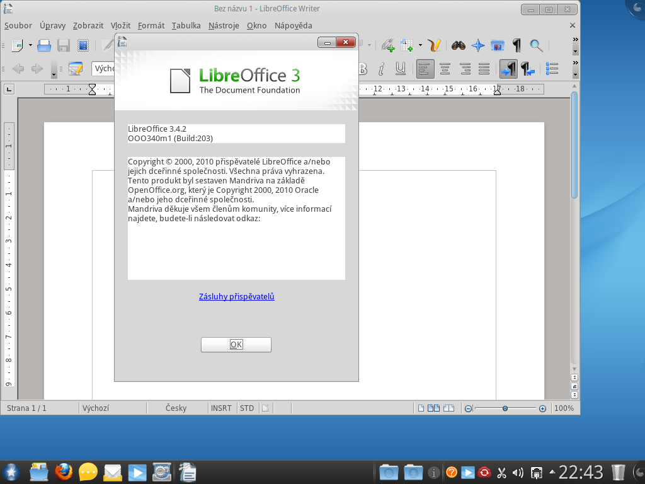Click the New document icon in toolbar
645x484 pixels.
pyautogui.click(x=18, y=45)
